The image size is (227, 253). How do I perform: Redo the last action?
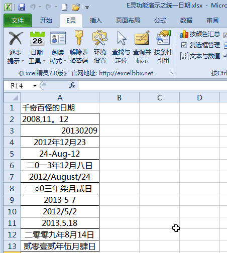tap(49, 7)
